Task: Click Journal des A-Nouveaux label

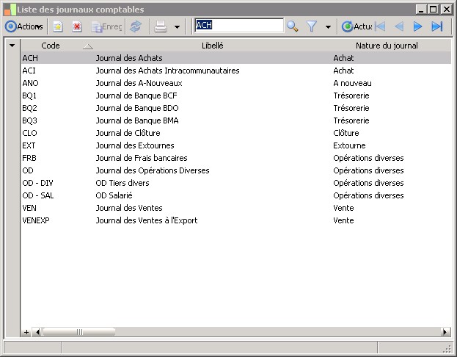Action: point(139,83)
